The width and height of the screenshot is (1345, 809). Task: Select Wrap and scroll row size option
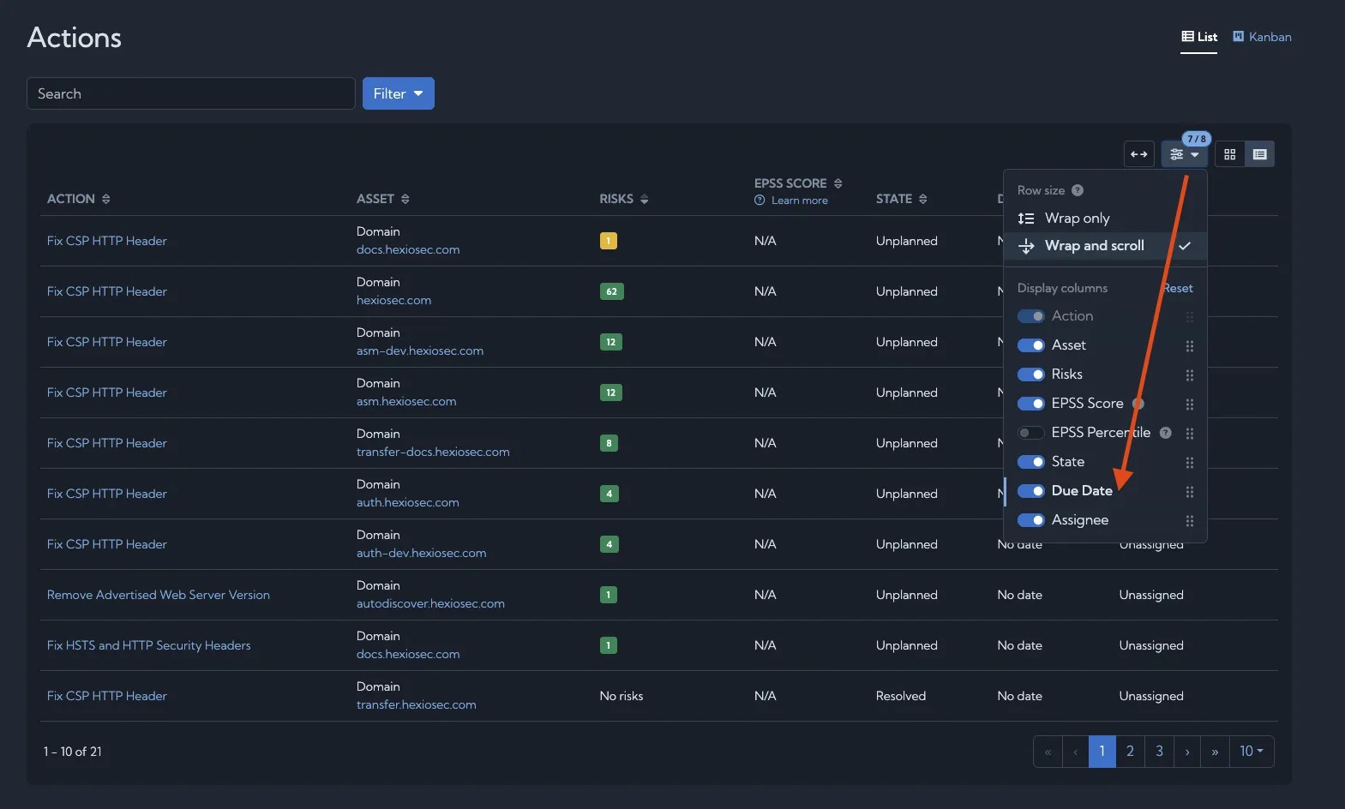[x=1105, y=246]
